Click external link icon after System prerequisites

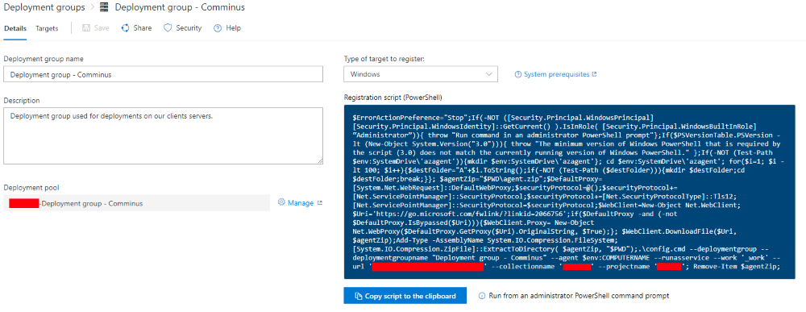click(594, 74)
